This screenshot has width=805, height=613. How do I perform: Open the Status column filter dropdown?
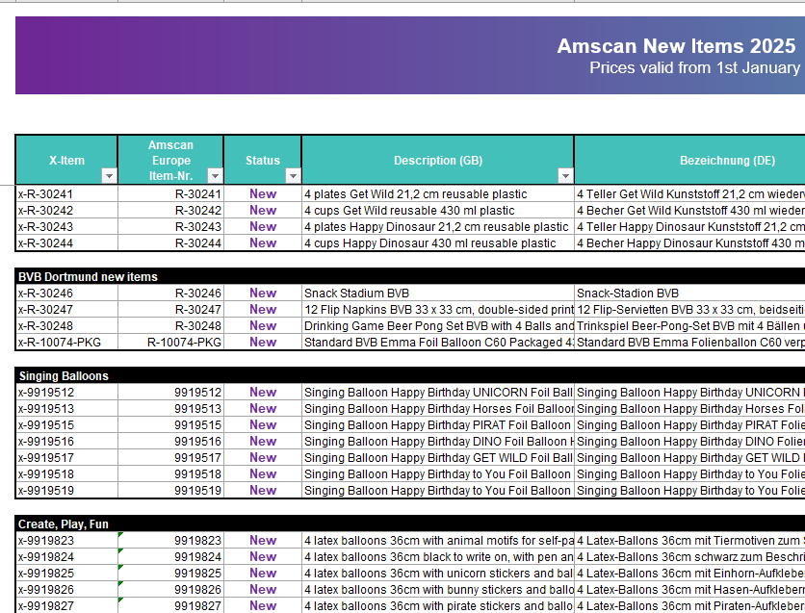point(293,176)
